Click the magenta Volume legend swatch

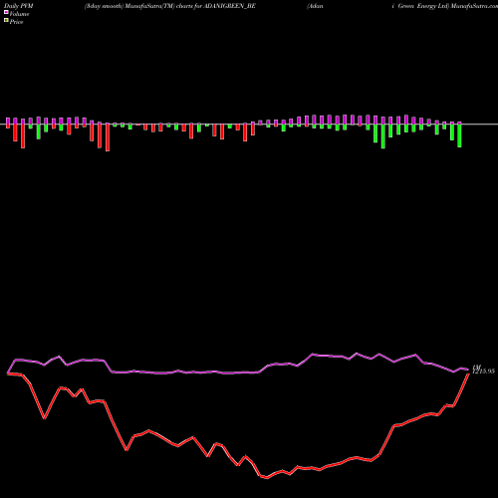[6, 12]
